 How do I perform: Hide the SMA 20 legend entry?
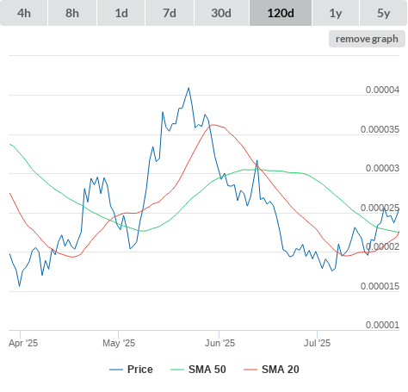281,370
